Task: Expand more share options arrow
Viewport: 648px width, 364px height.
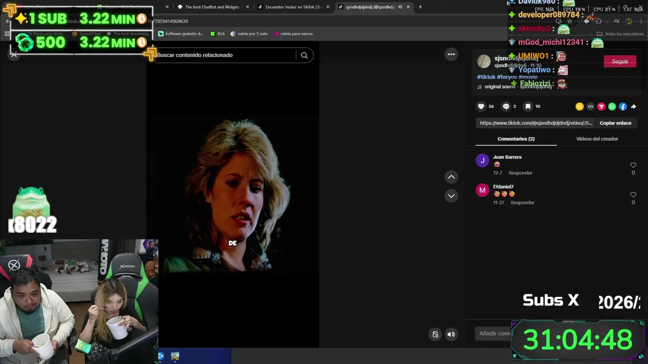Action: tap(633, 106)
